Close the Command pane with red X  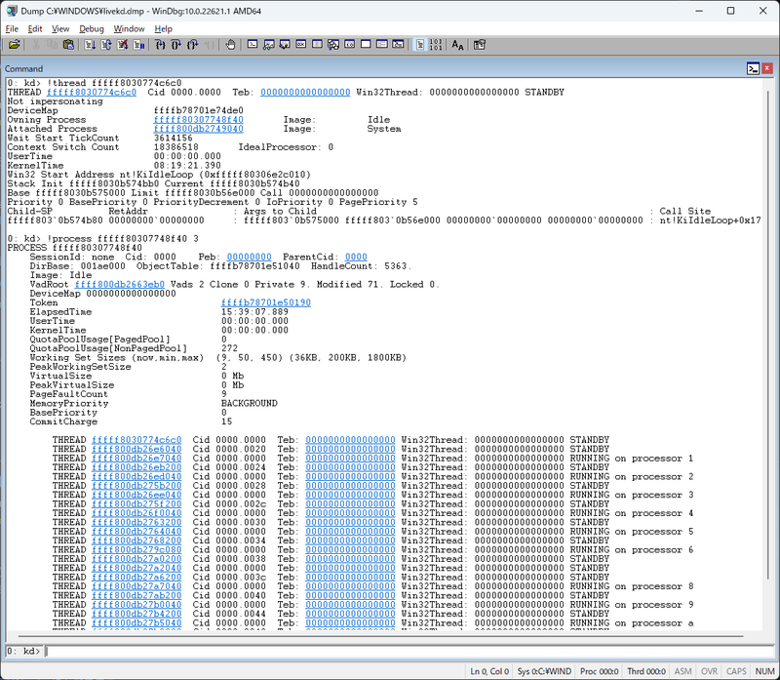pyautogui.click(x=767, y=68)
